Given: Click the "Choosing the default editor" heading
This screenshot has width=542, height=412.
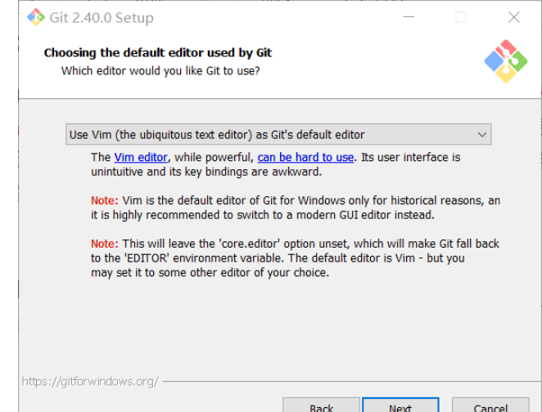Looking at the screenshot, I should click(x=157, y=53).
